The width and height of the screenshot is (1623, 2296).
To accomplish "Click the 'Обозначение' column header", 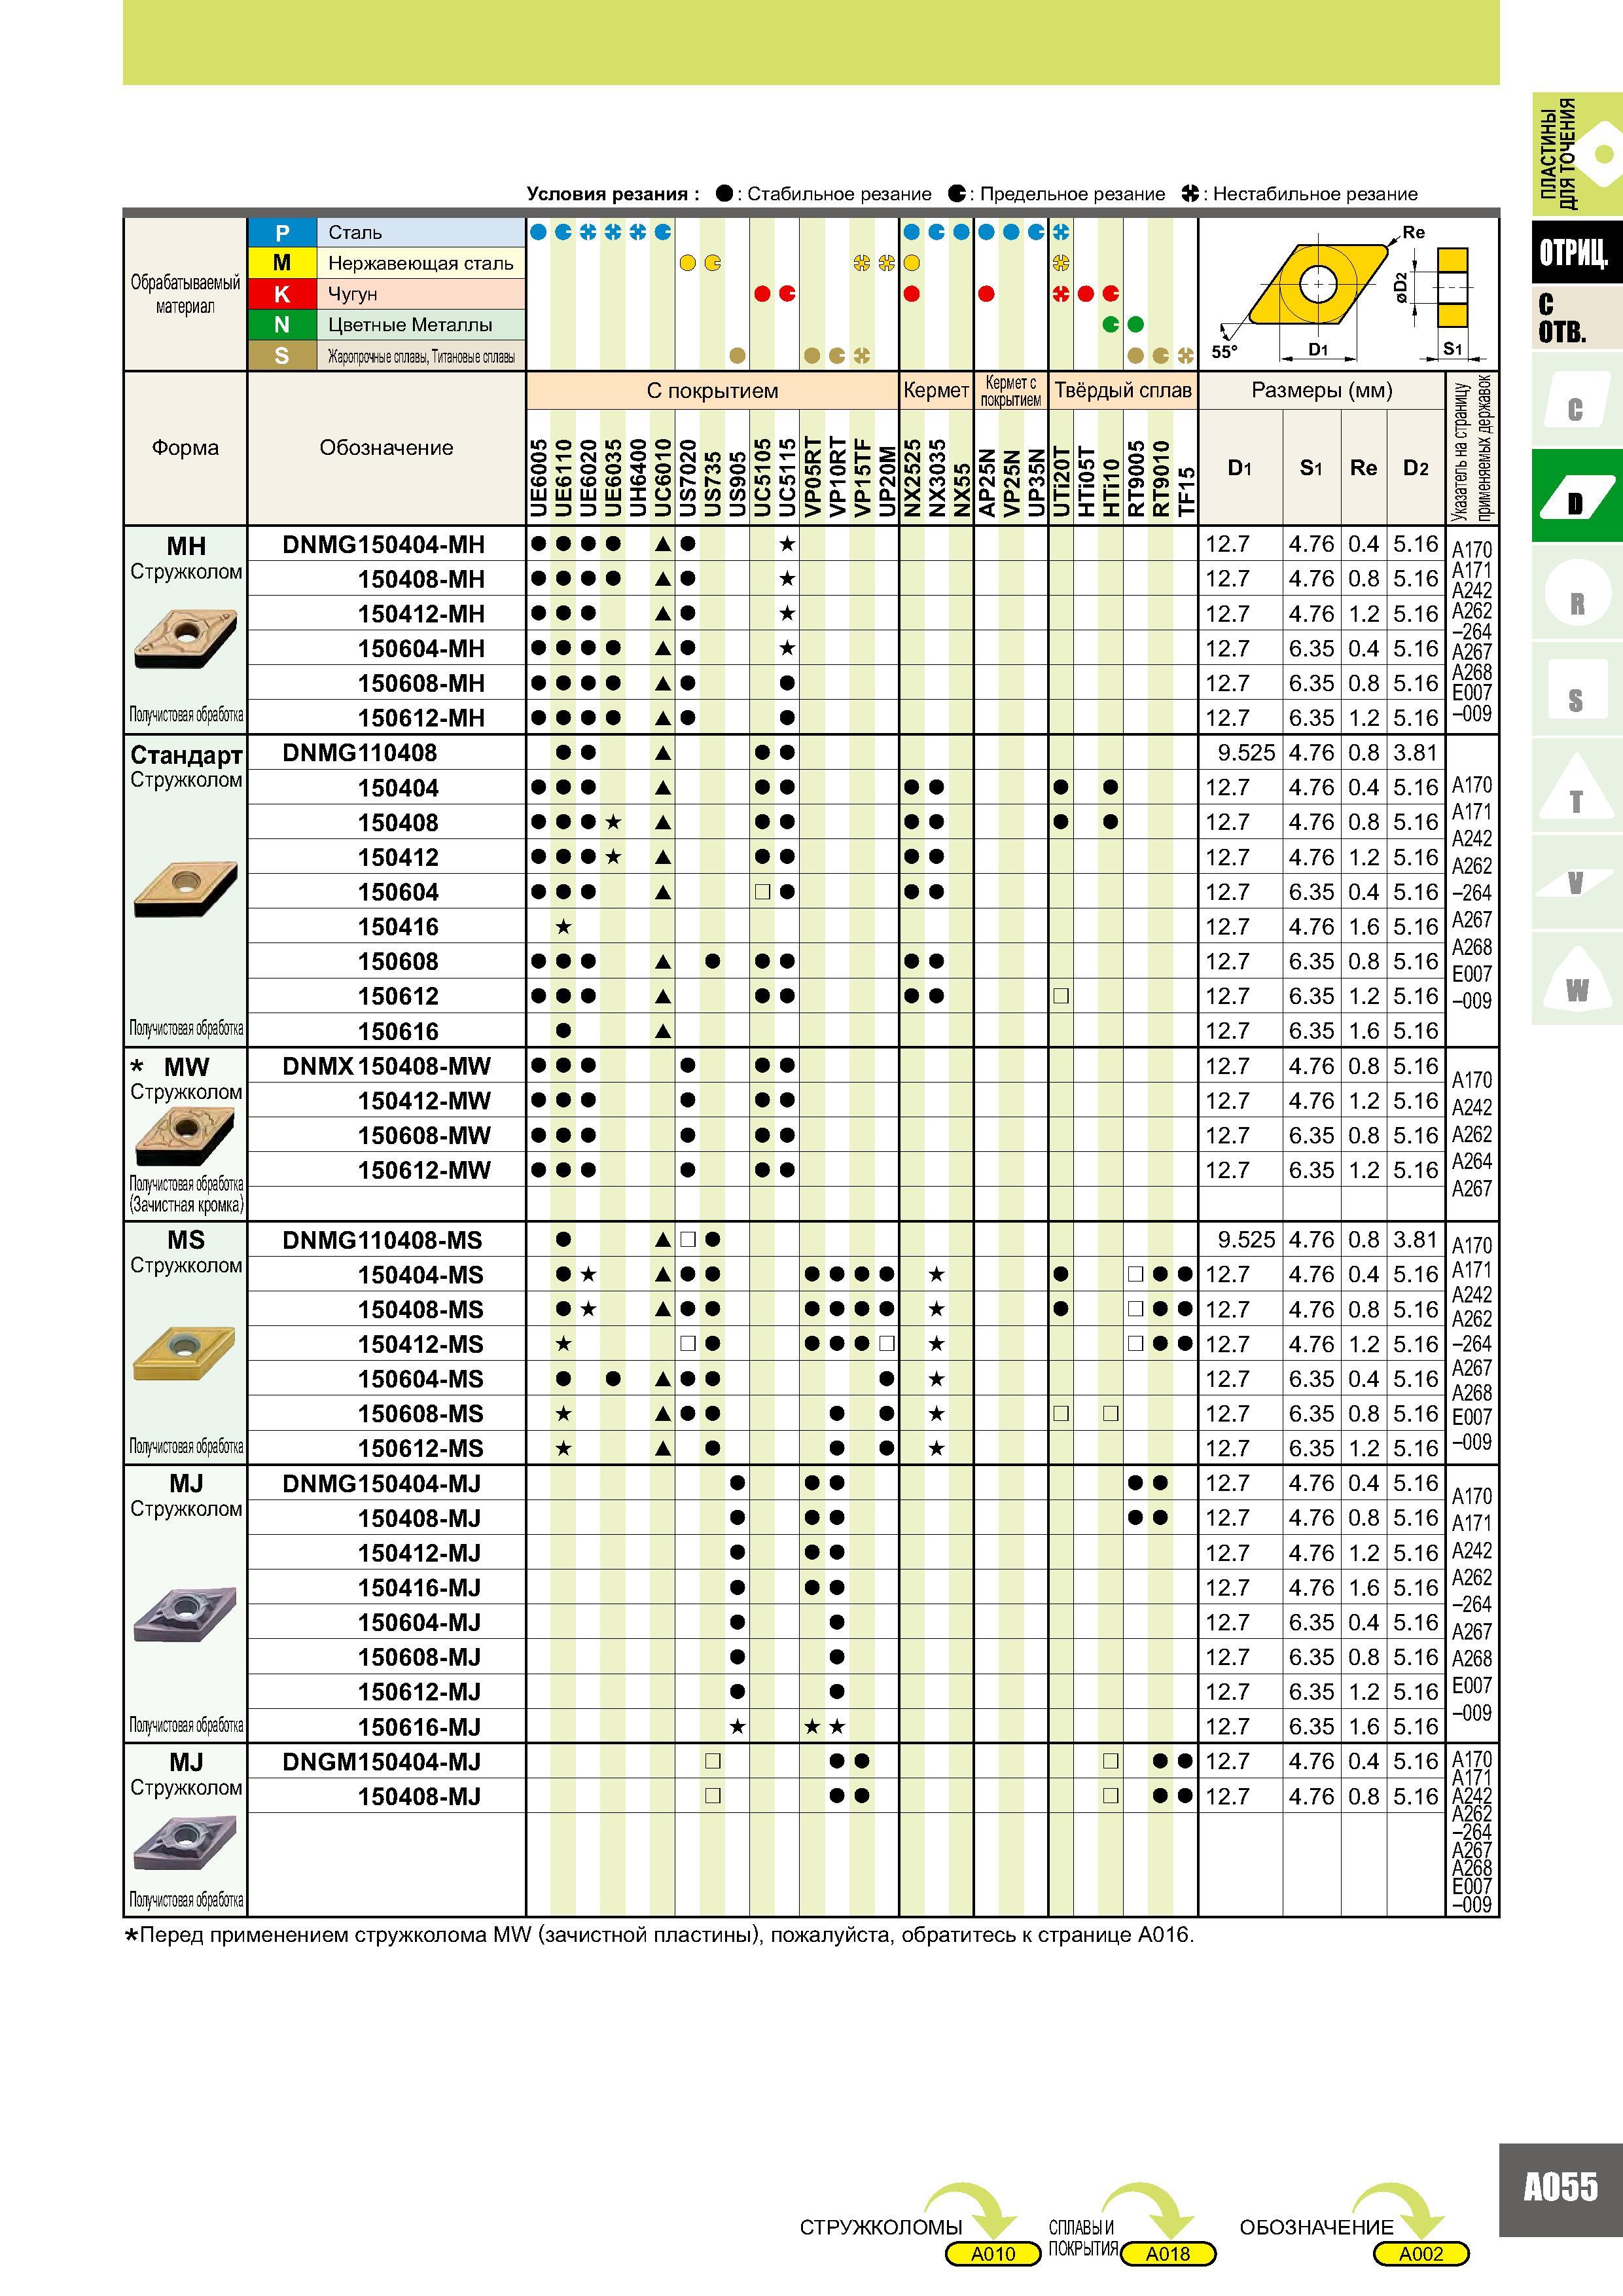I will [386, 447].
